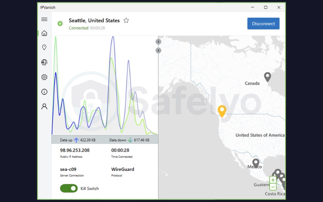This screenshot has width=323, height=202.
Task: Open the Info icon in sidebar
Action: (x=44, y=92)
